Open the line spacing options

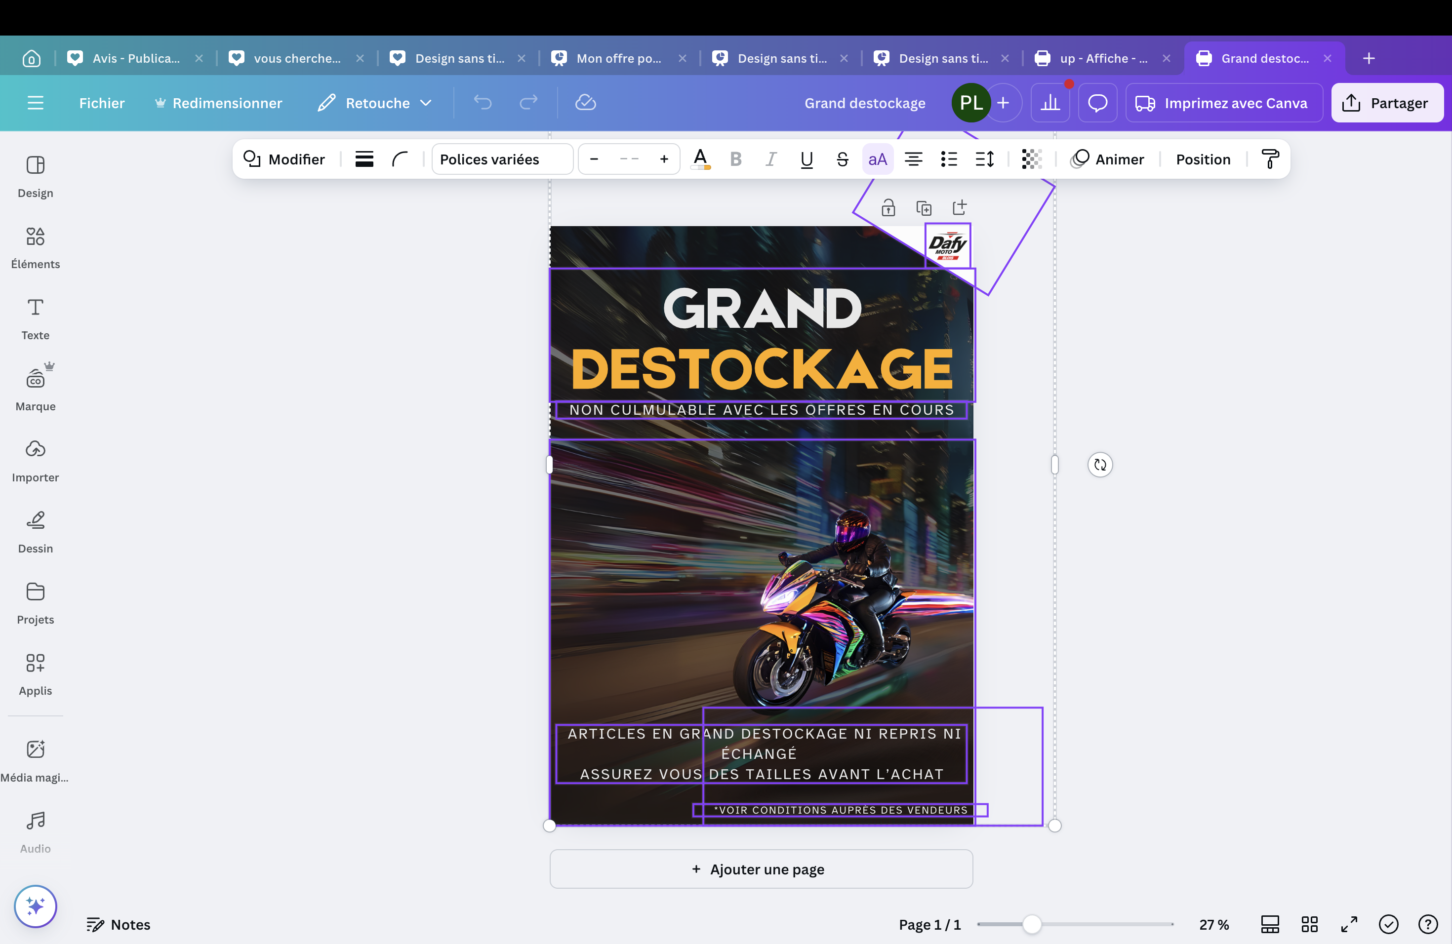tap(984, 159)
